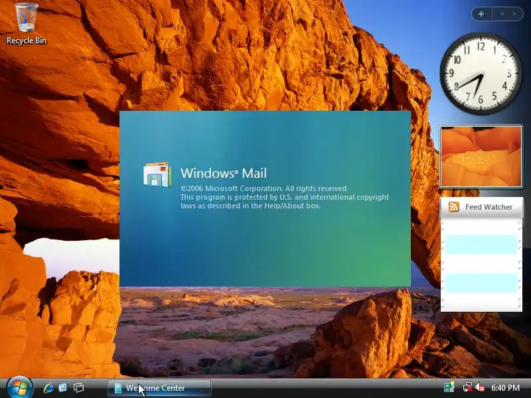Click the analog Clock gadget
The width and height of the screenshot is (531, 398).
coord(481,73)
